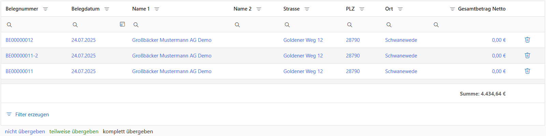The image size is (546, 136).
Task: Click search icon under Strasse column
Action: pyautogui.click(x=287, y=25)
